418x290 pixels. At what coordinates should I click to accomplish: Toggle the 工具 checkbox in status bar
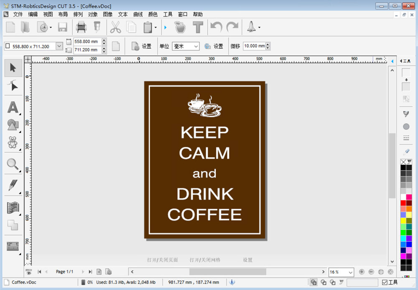[x=385, y=282]
